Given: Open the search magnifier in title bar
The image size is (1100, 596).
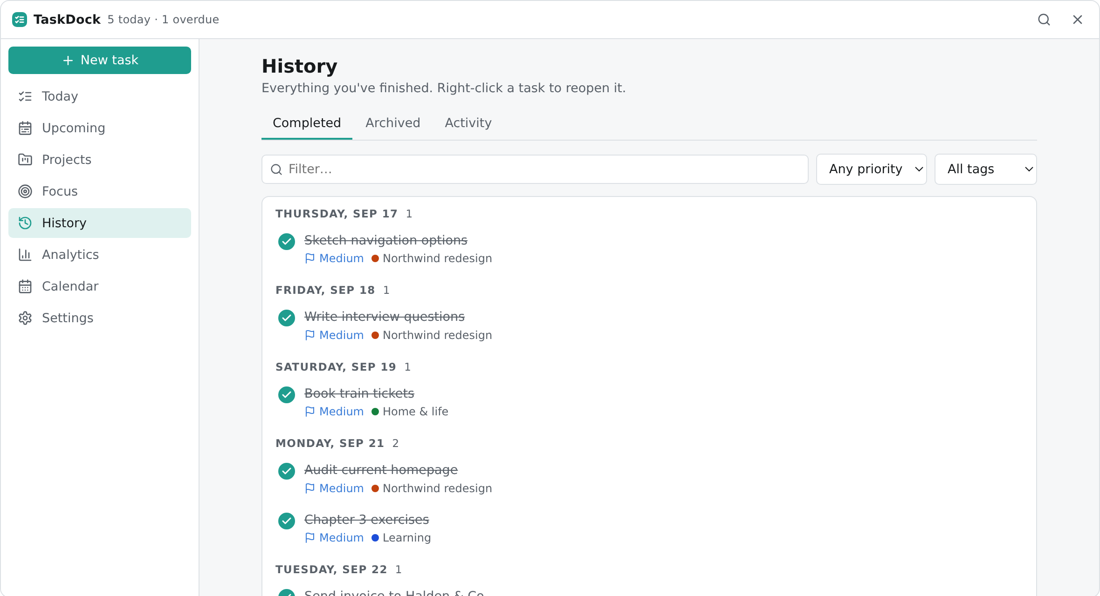Looking at the screenshot, I should point(1044,20).
